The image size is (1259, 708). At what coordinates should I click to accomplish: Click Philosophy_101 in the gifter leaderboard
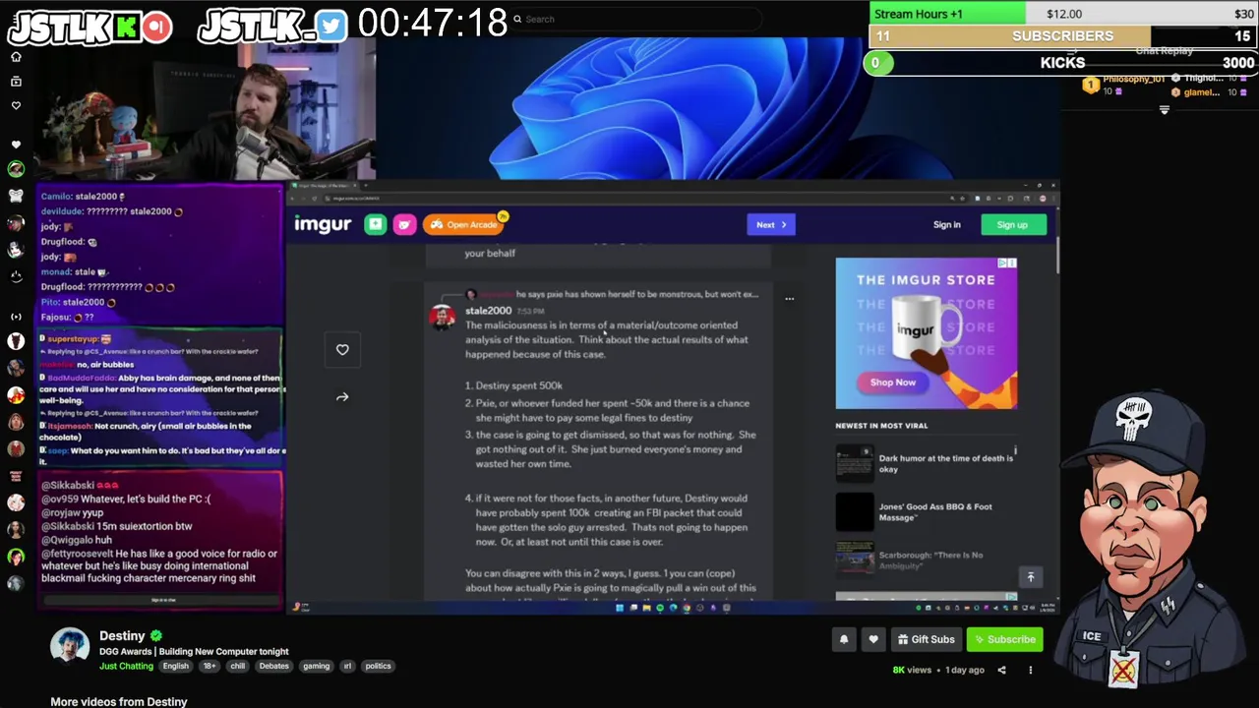point(1133,79)
